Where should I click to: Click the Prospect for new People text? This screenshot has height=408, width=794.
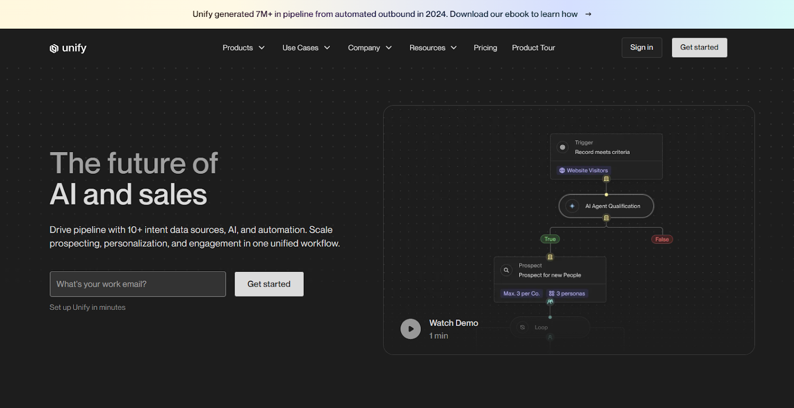[x=550, y=275]
